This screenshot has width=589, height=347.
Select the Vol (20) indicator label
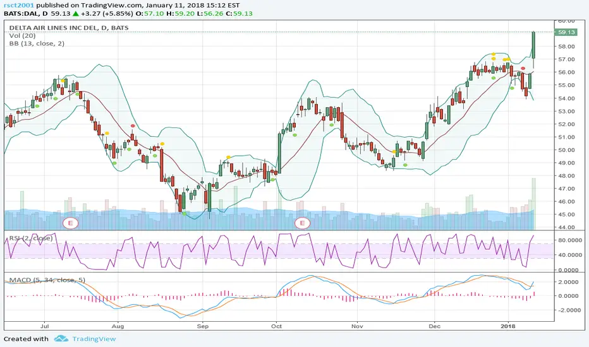point(23,35)
